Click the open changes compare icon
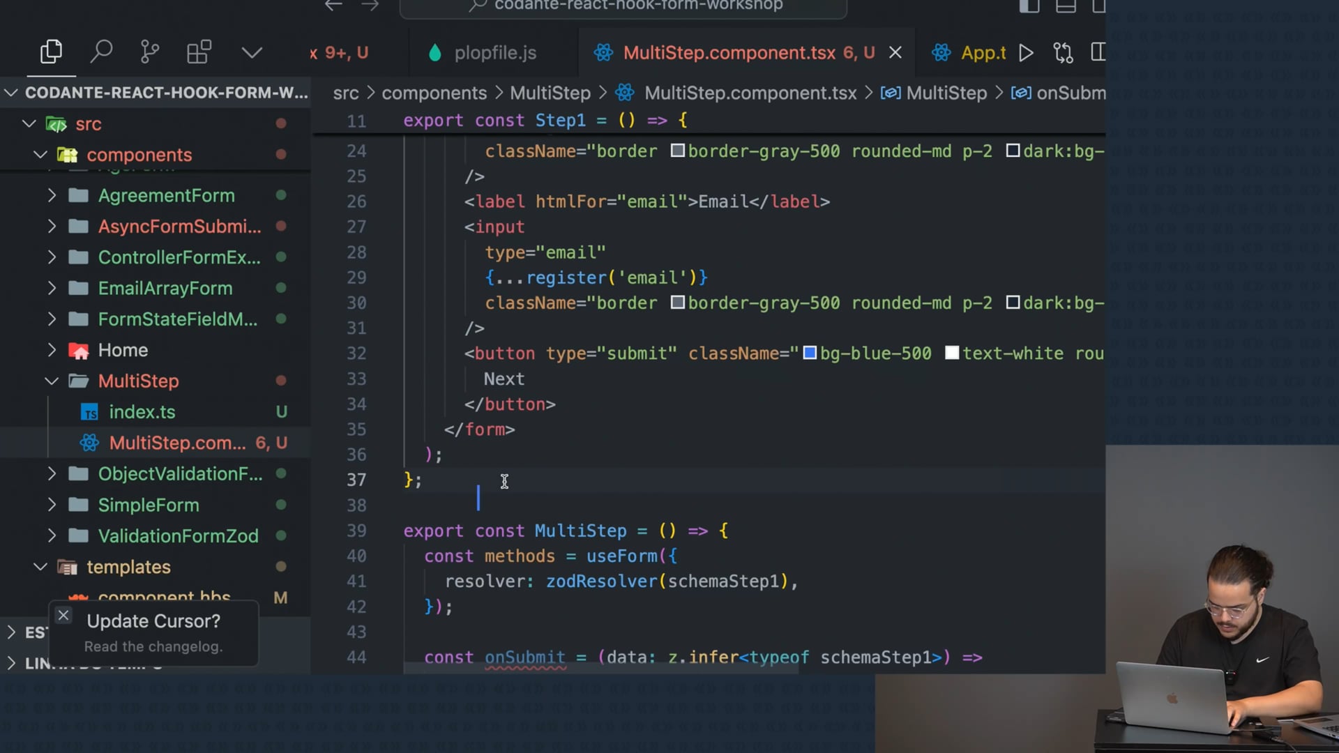Screen dimensions: 1339x753 [x=1063, y=53]
